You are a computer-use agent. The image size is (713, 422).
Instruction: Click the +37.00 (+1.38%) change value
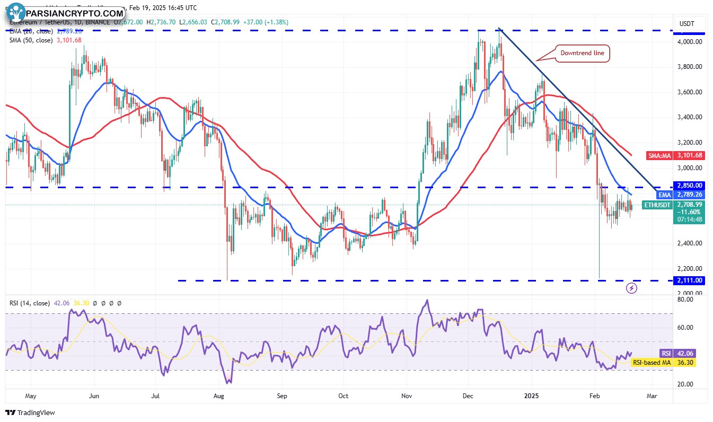click(x=265, y=22)
